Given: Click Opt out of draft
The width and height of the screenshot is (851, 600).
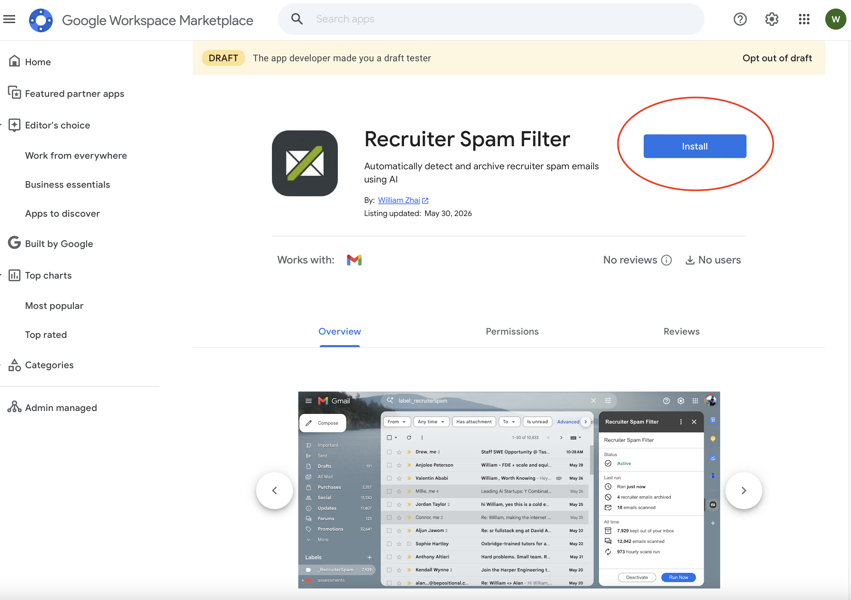Looking at the screenshot, I should click(777, 58).
